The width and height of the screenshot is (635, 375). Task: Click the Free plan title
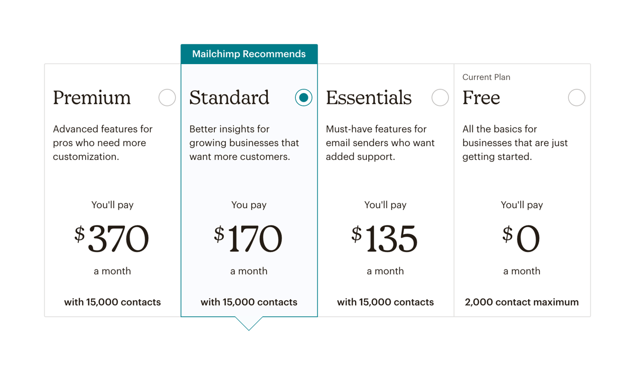point(481,98)
